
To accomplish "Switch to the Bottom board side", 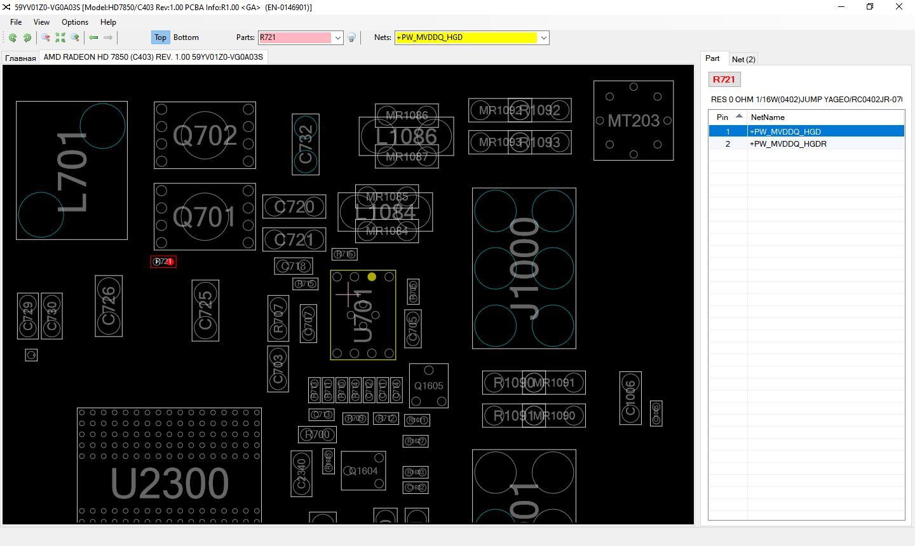I will (186, 37).
